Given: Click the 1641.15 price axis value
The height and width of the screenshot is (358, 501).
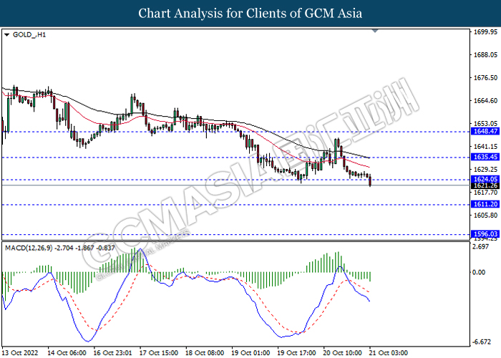Looking at the screenshot, I should coord(485,147).
